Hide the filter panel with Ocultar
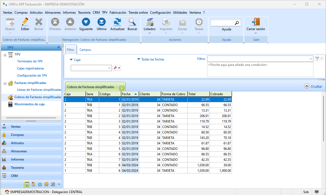326x195 pixels. click(313, 86)
